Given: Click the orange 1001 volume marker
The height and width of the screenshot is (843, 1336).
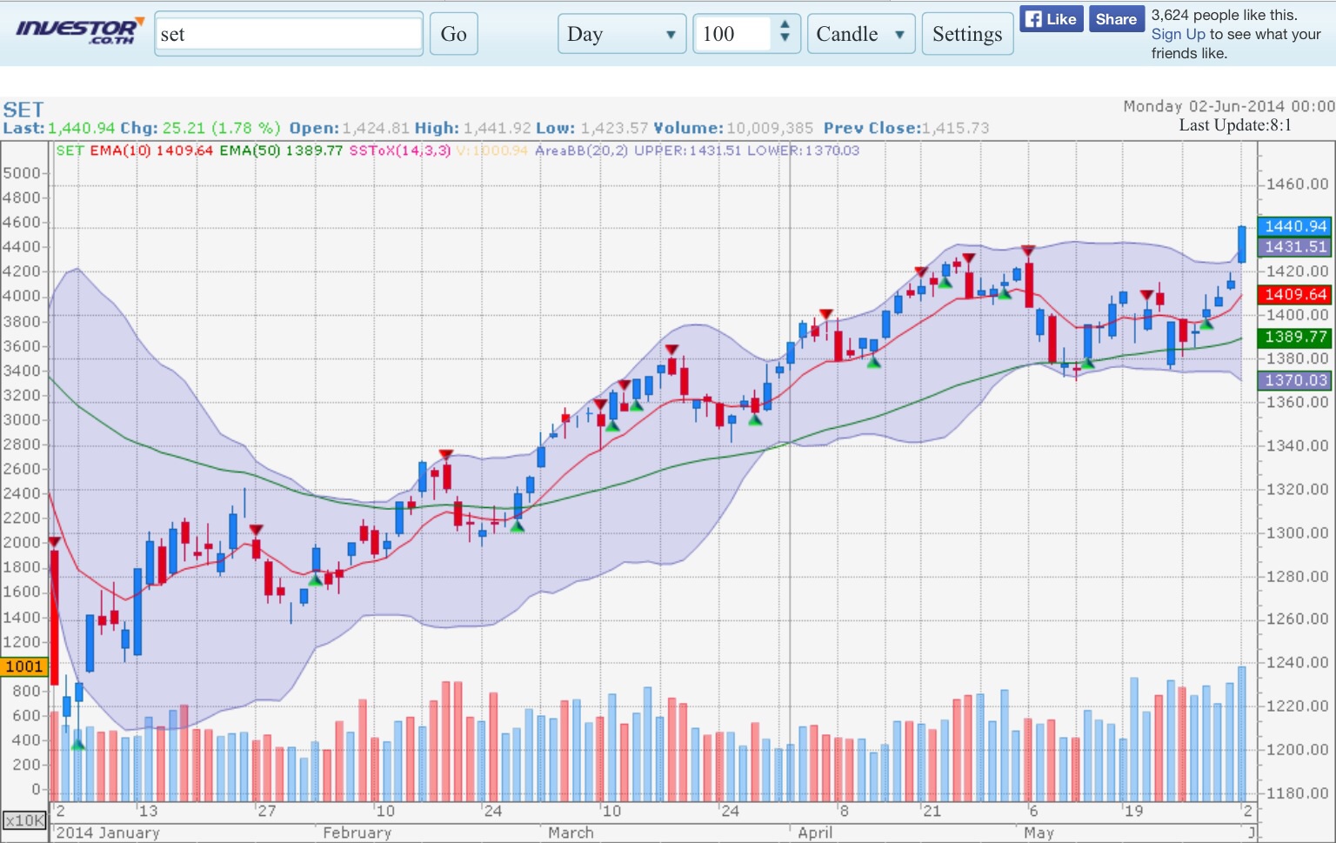Looking at the screenshot, I should [24, 666].
